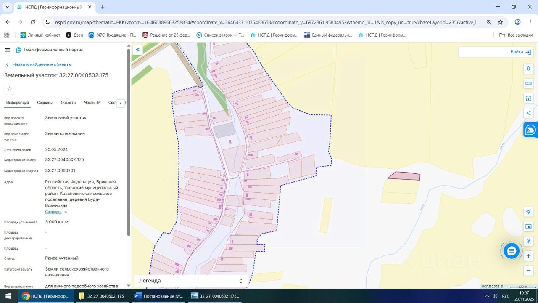Open a new browser tab

tap(103, 7)
